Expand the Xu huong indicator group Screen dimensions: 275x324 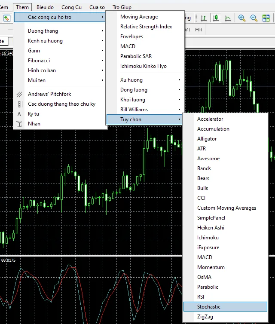145,80
